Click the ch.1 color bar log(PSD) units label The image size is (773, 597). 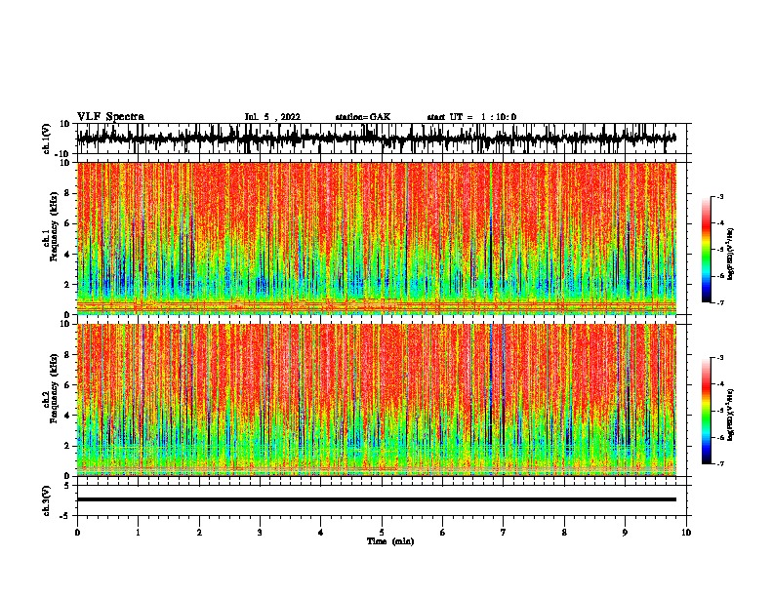[731, 255]
